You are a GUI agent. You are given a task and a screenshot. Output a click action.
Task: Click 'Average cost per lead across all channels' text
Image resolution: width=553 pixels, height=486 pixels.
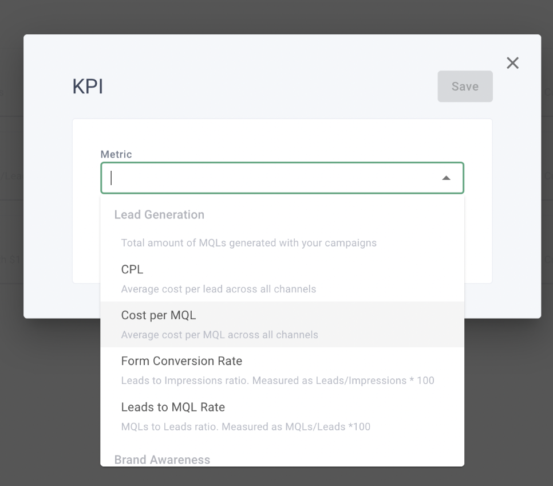[x=218, y=289]
